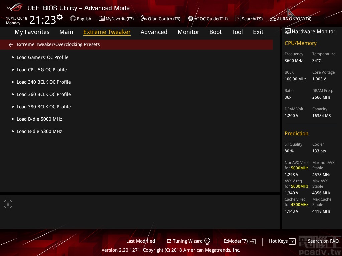Click the Hardware Monitor panel icon
The image size is (342, 256).
288,31
